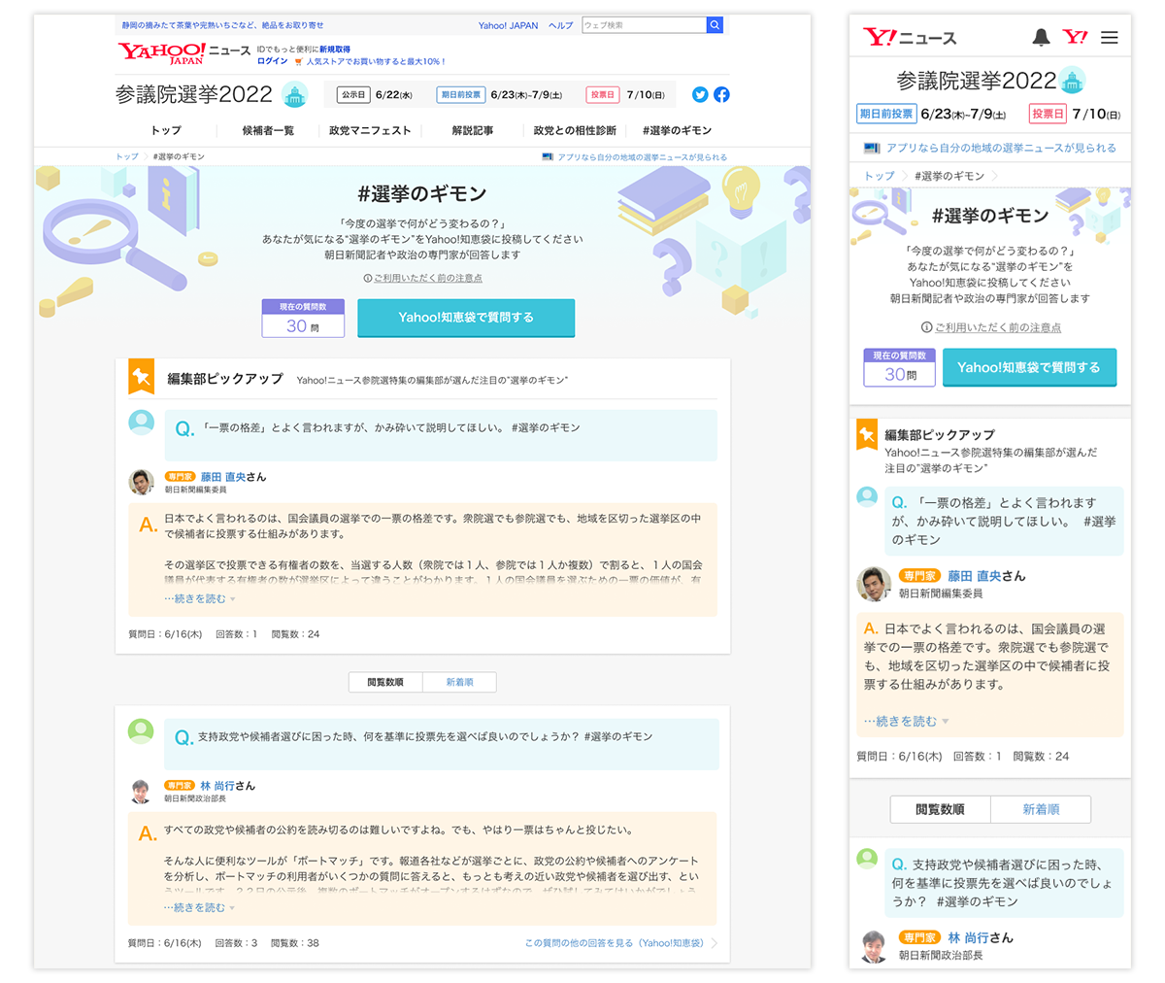
Task: Click mobile Yahoo!知恵袋で質問する button
Action: click(x=1029, y=367)
